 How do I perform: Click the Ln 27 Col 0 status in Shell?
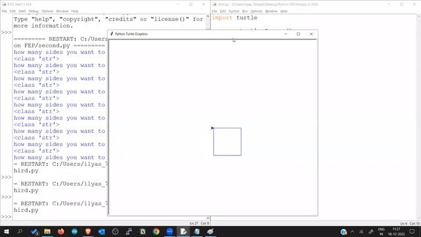click(199, 223)
